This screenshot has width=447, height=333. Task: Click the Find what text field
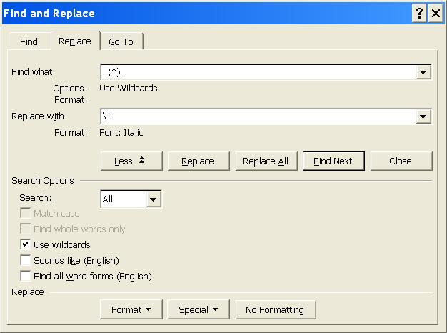(x=258, y=72)
